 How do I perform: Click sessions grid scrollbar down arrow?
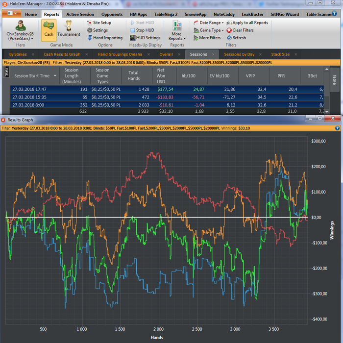327,112
